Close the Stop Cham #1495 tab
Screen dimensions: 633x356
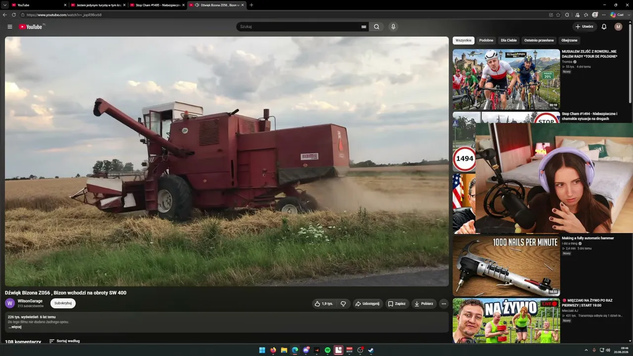pyautogui.click(x=183, y=5)
